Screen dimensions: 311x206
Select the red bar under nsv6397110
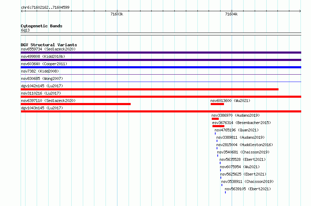(x=75, y=104)
